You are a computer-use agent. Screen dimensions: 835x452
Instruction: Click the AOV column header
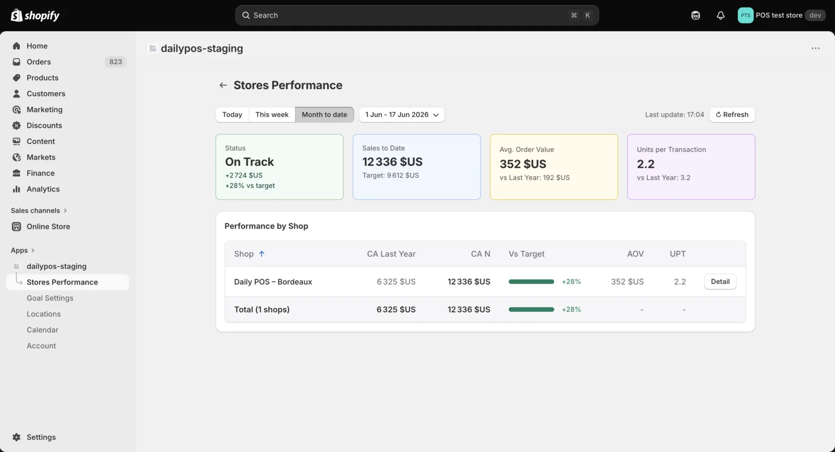[x=635, y=254]
